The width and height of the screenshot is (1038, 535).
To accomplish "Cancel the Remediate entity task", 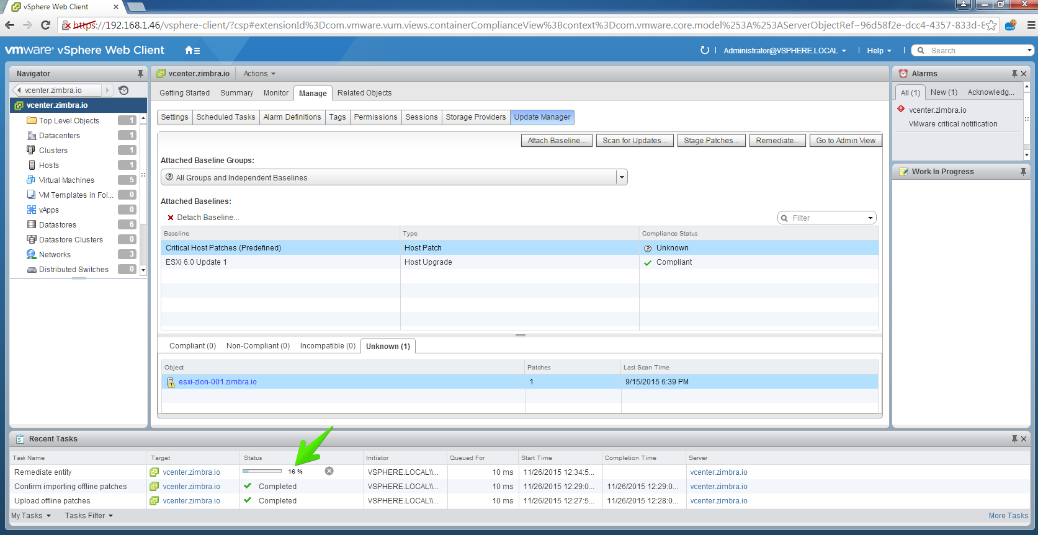I will [329, 471].
